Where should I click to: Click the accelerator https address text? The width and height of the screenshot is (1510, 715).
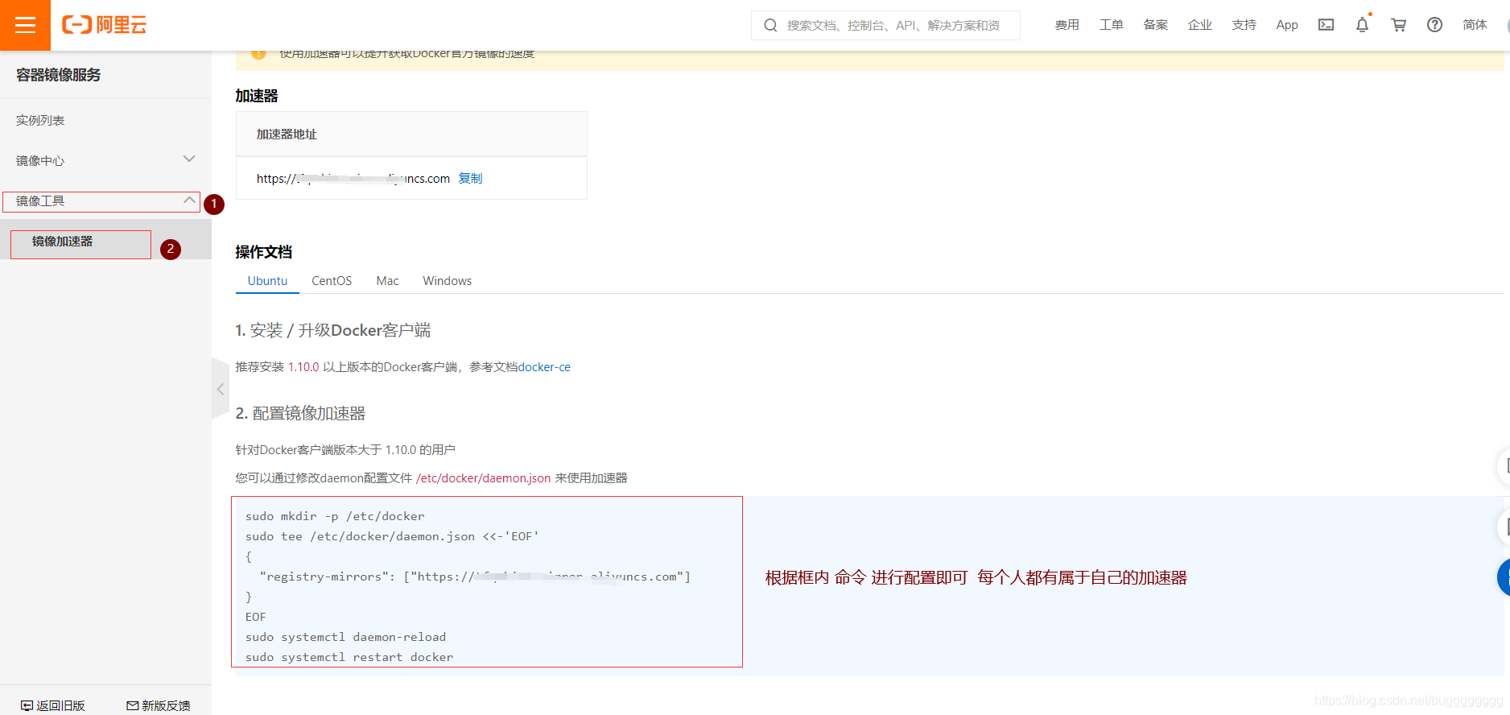(353, 178)
